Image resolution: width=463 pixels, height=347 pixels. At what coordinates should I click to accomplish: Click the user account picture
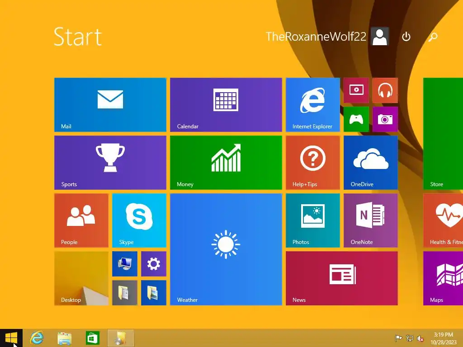380,36
